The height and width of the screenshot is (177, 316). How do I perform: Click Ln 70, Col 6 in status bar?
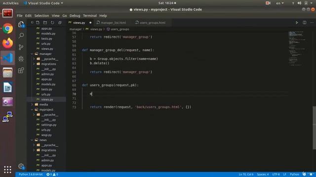pyautogui.click(x=246, y=175)
